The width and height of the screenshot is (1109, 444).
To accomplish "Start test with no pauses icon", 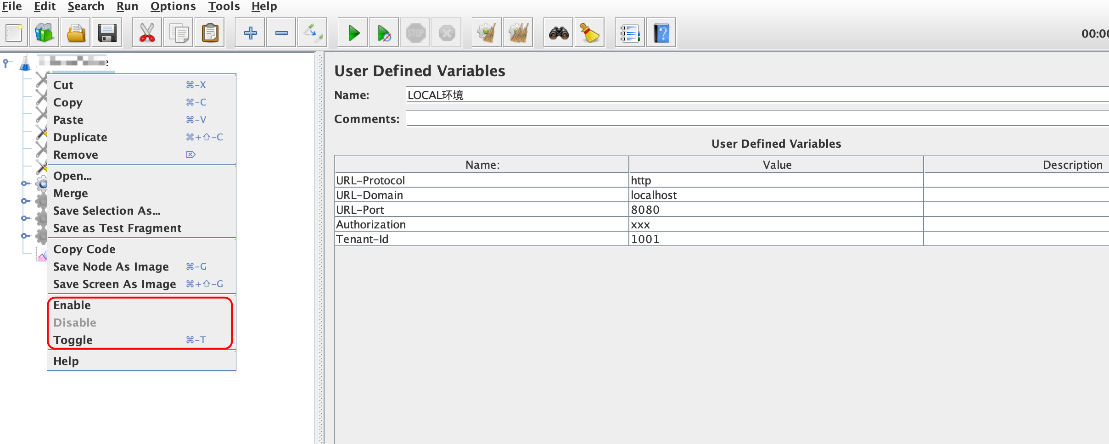I will pos(384,33).
